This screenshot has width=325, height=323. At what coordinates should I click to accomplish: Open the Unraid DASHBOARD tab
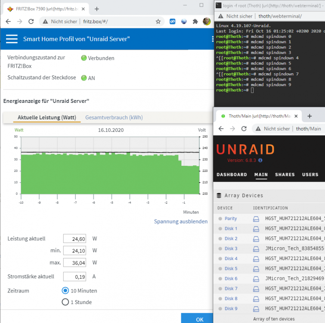[x=232, y=174]
